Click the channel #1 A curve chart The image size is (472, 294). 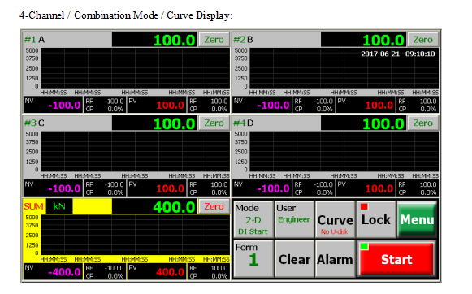(135, 68)
